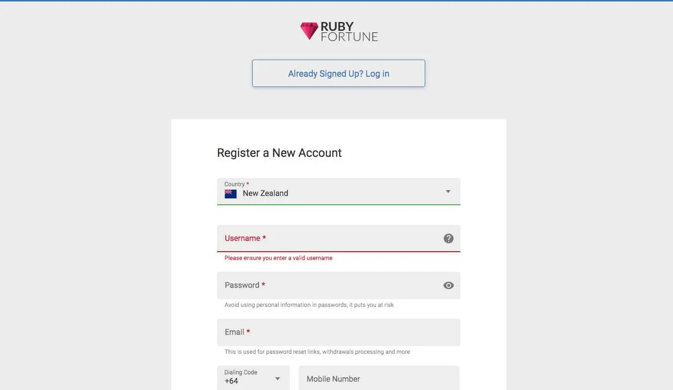Image resolution: width=673 pixels, height=390 pixels.
Task: Focus the Mobile Number input field
Action: tap(379, 379)
